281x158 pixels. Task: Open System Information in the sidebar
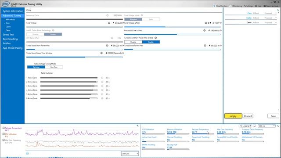pos(13,11)
